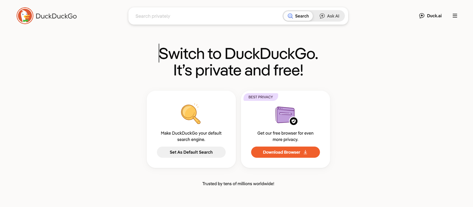Click the DuckDuckGo wordmark text
Image resolution: width=473 pixels, height=207 pixels.
[x=56, y=16]
